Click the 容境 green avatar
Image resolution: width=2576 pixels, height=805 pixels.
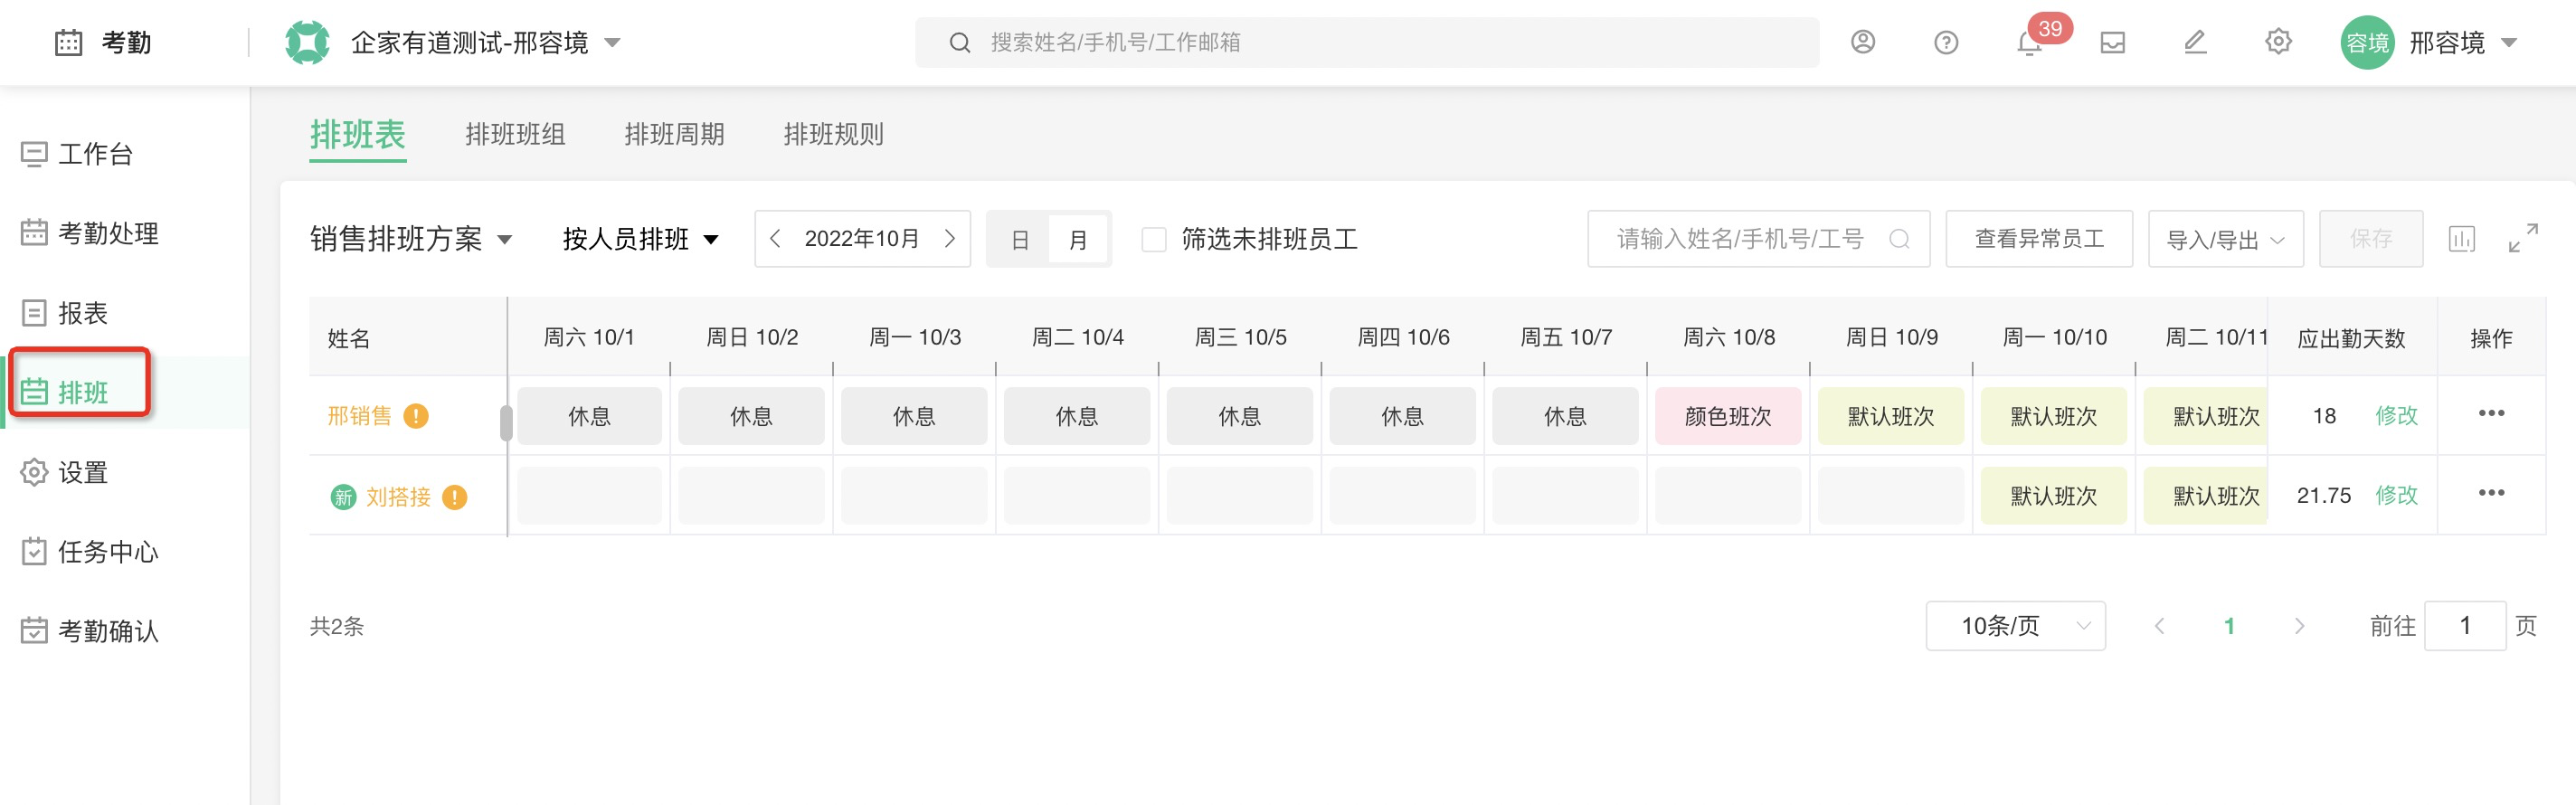(x=2367, y=43)
